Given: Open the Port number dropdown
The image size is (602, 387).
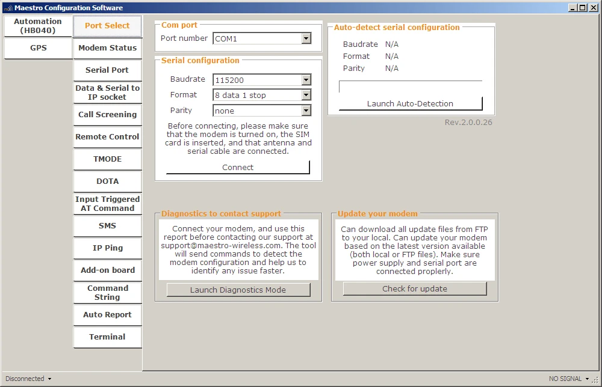Looking at the screenshot, I should (306, 39).
